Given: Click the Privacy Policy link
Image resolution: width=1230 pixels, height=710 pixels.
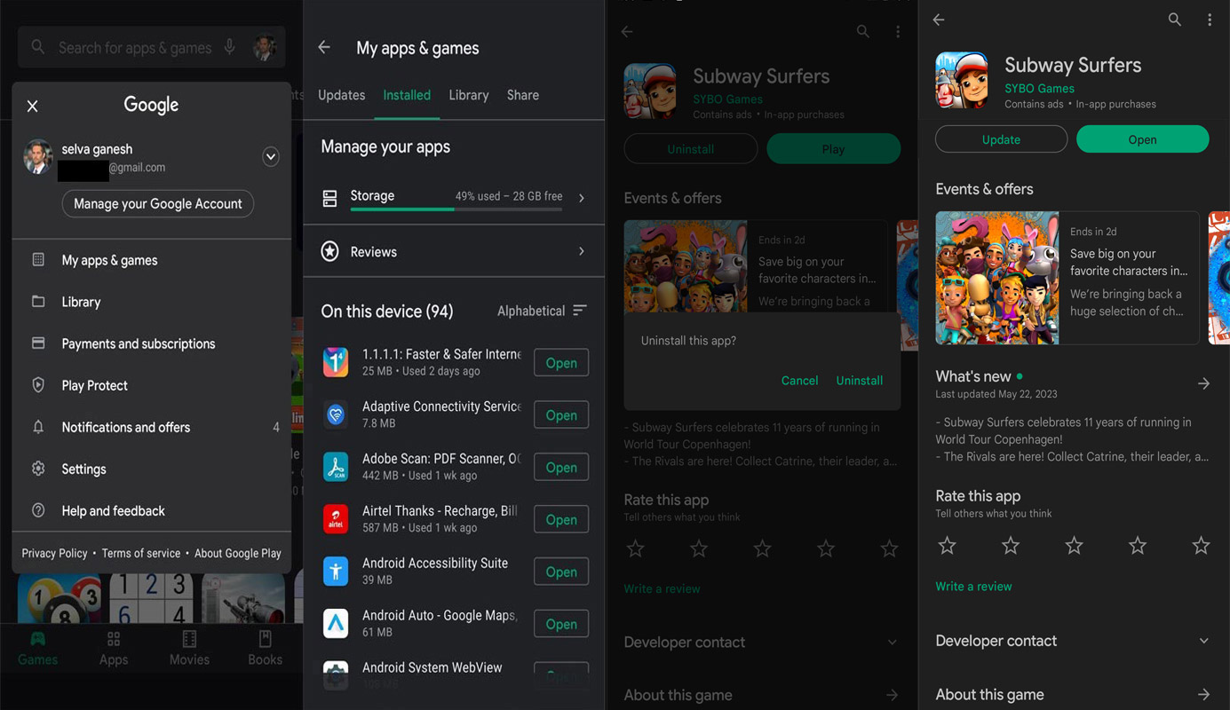Looking at the screenshot, I should (x=54, y=553).
